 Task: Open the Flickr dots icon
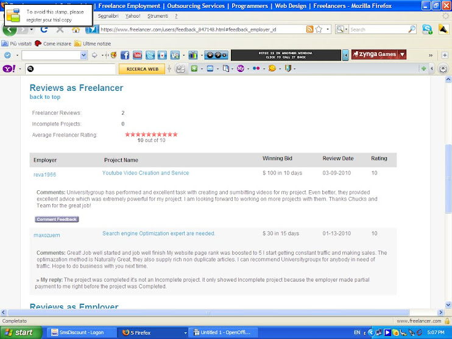point(256,68)
